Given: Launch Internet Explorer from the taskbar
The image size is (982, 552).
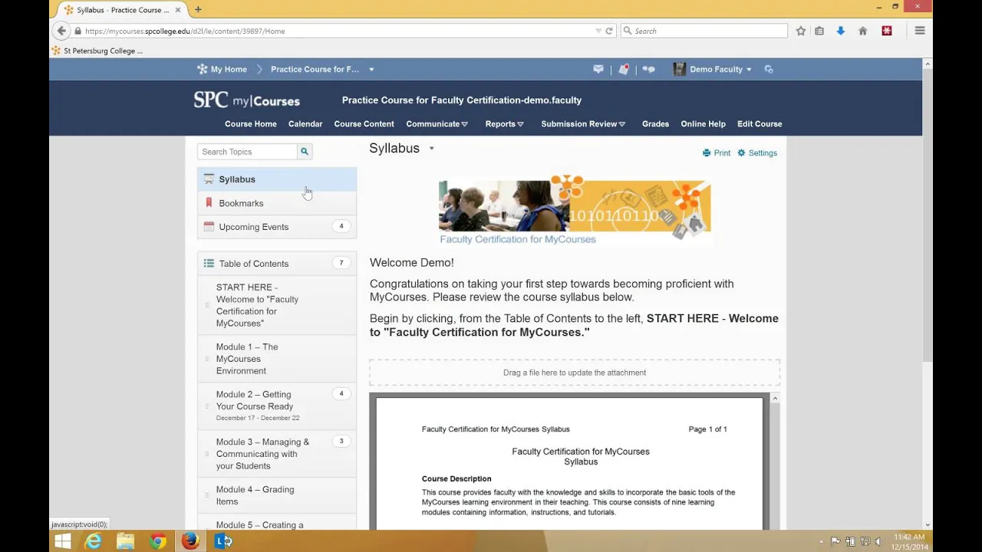Looking at the screenshot, I should click(x=94, y=541).
